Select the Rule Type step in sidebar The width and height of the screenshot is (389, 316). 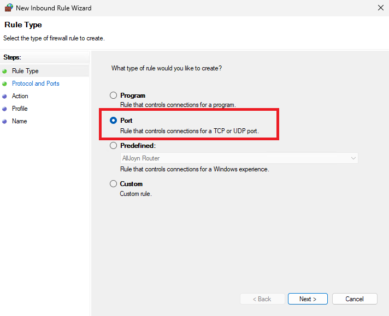pos(25,71)
